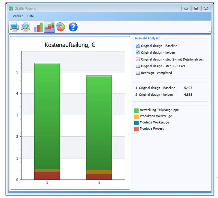Viewport: 218px width, 198px height.
Task: Click summary row 1 Original design - Baseline
Action: click(x=164, y=88)
